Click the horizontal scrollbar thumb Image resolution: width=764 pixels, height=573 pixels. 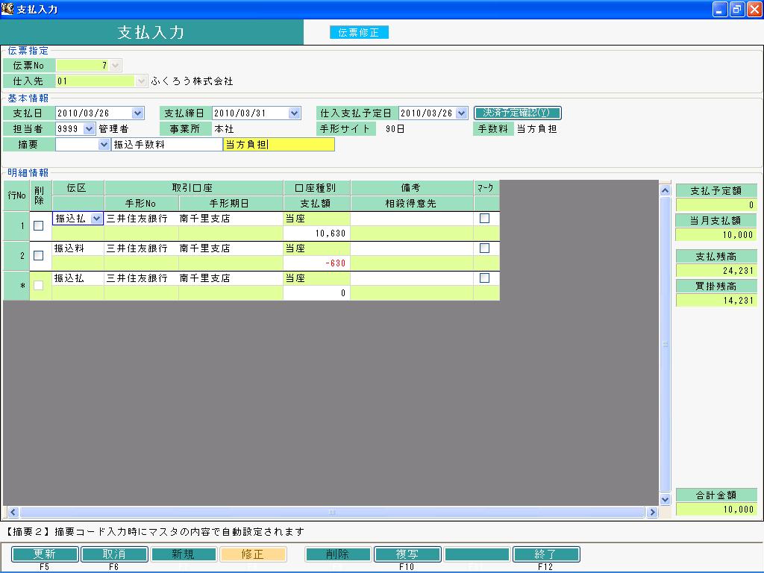click(x=332, y=512)
